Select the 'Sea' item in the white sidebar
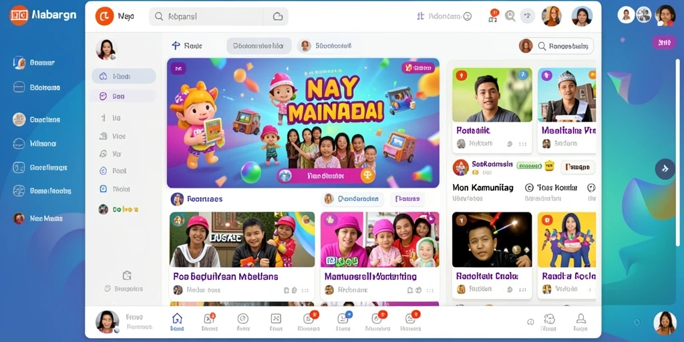 [123, 96]
